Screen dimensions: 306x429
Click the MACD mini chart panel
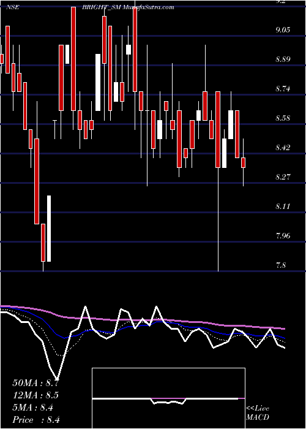point(168,398)
